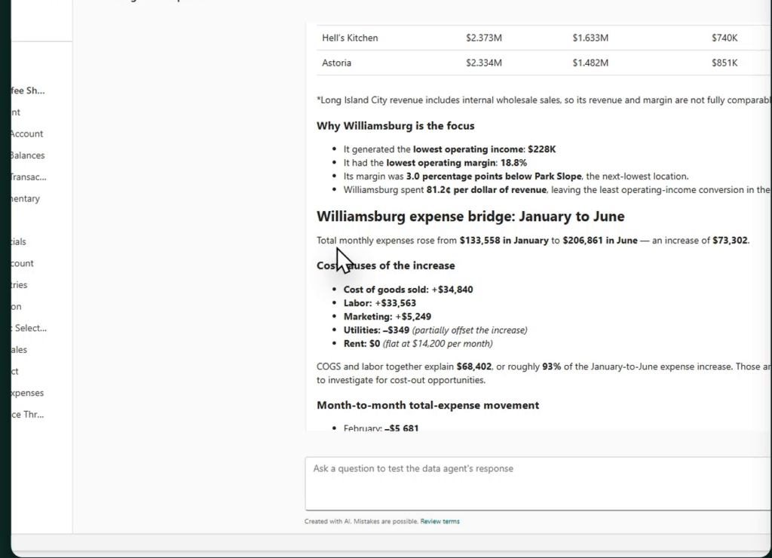Viewport: 772px width, 558px height.
Task: Select the Astoria row label
Action: pos(337,63)
